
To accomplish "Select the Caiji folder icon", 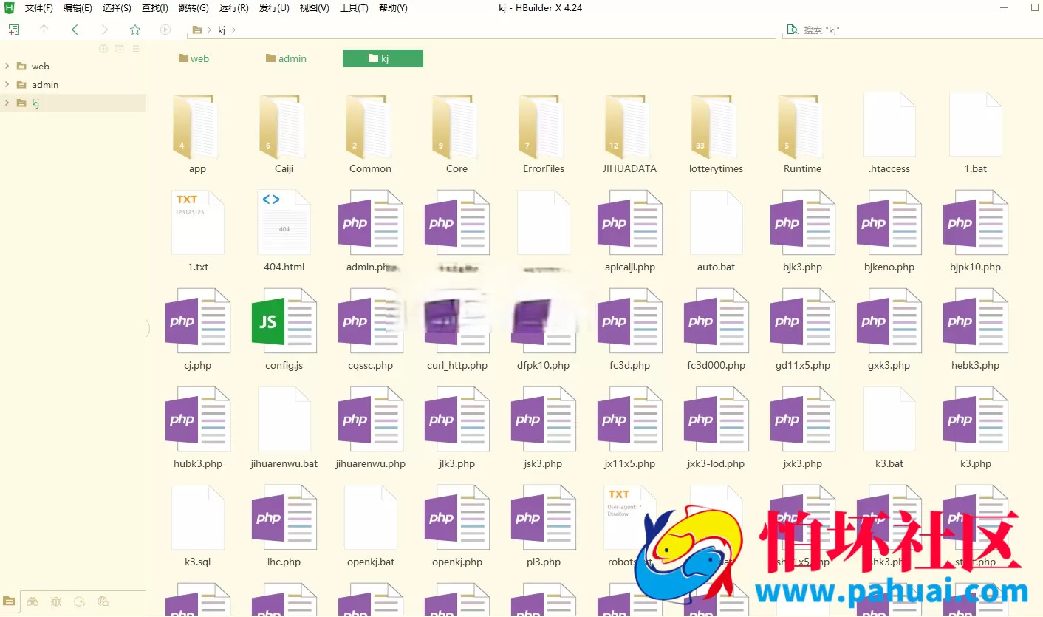I will click(284, 127).
